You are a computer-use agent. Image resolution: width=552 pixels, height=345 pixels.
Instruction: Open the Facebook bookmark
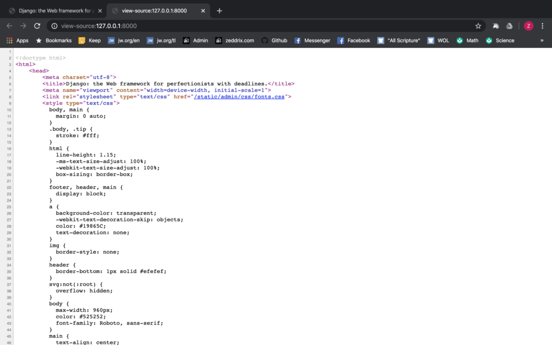(354, 40)
